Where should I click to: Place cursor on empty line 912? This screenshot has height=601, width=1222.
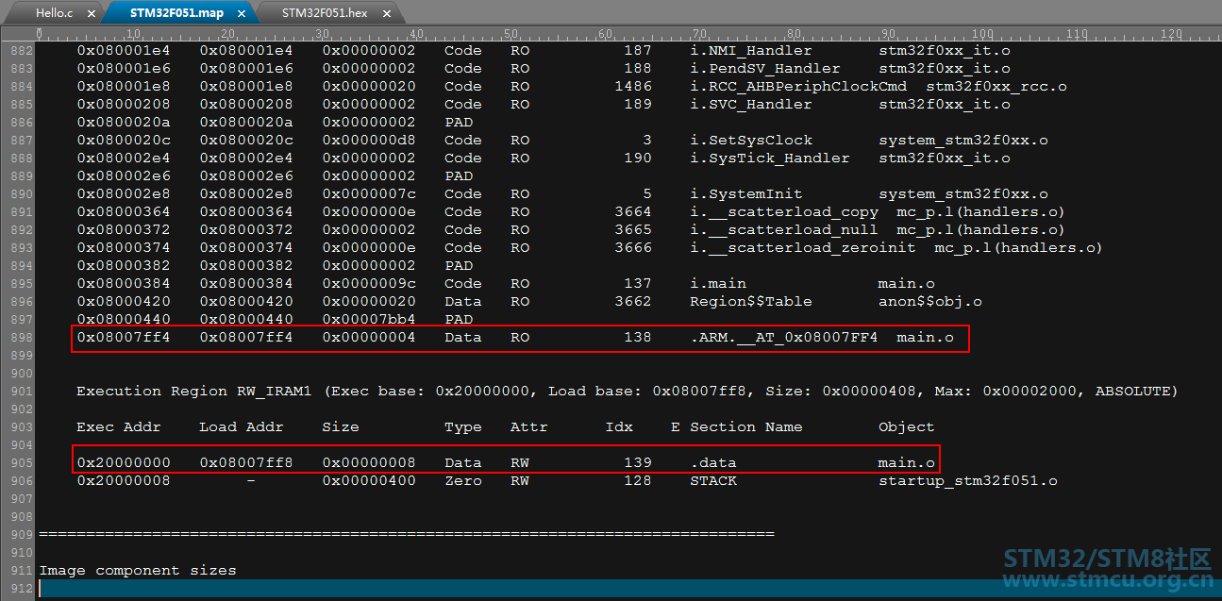(629, 589)
